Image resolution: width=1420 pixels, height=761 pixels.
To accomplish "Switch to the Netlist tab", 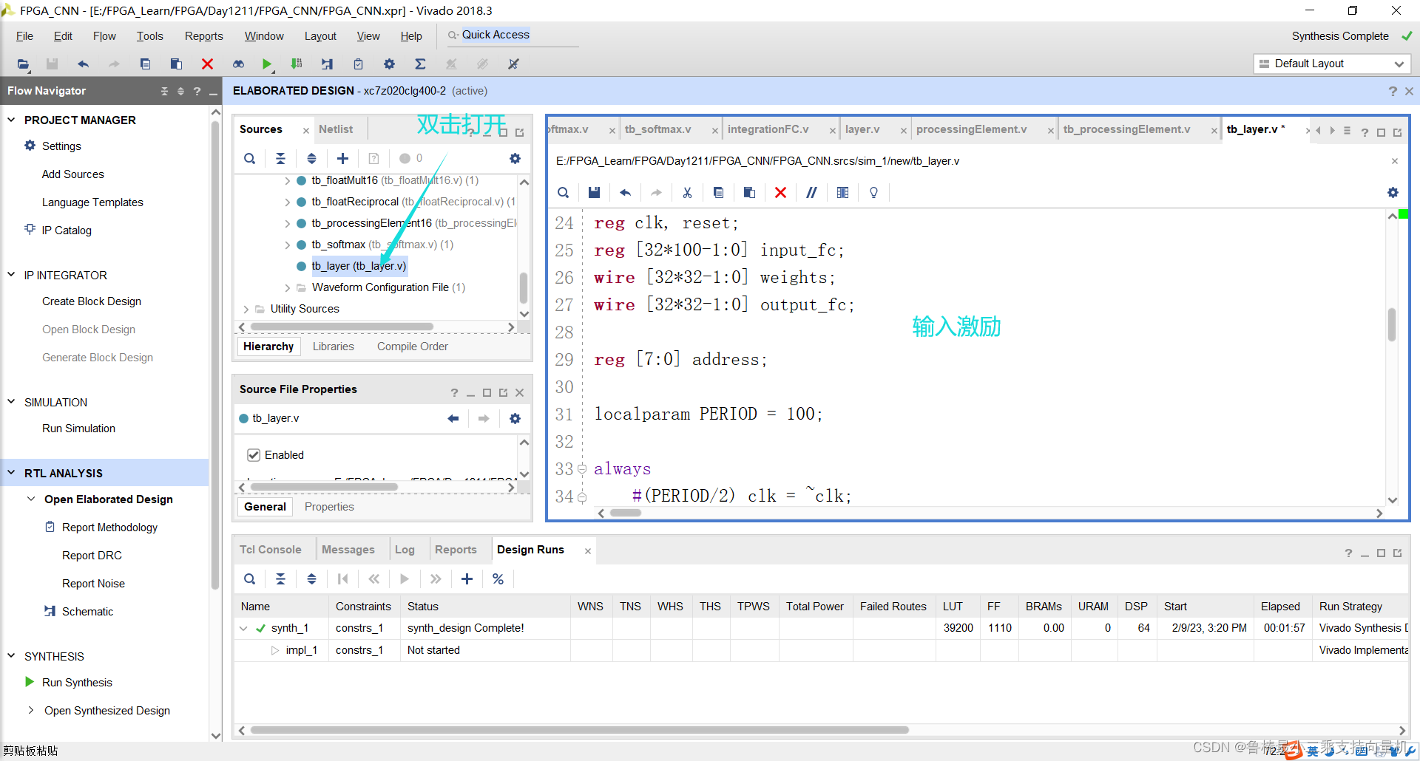I will [336, 129].
